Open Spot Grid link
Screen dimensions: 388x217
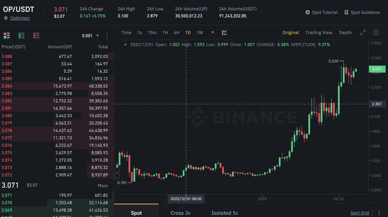(359, 213)
